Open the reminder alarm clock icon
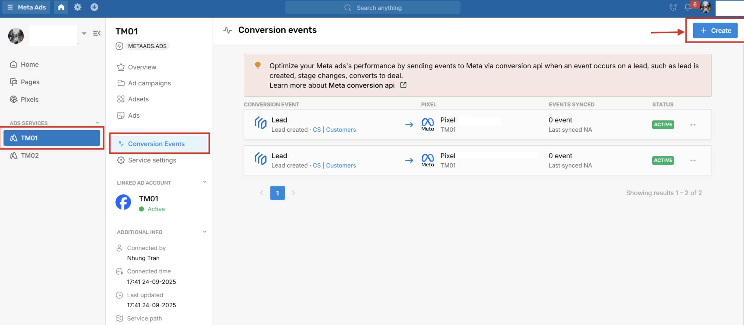Image resolution: width=744 pixels, height=325 pixels. (673, 7)
